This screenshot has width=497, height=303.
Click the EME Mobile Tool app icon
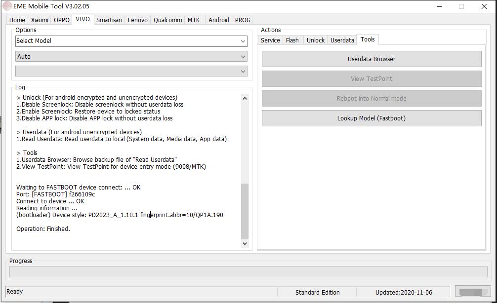tap(7, 6)
